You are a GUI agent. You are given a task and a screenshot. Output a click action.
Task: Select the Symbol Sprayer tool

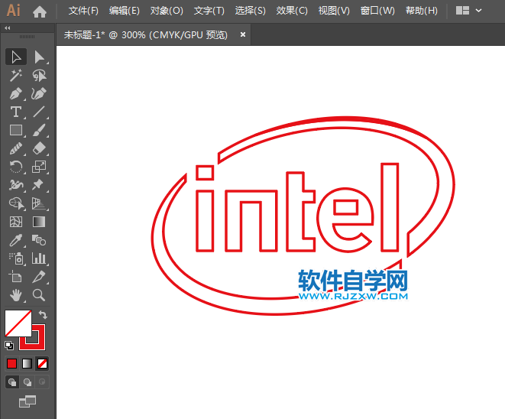[16, 258]
